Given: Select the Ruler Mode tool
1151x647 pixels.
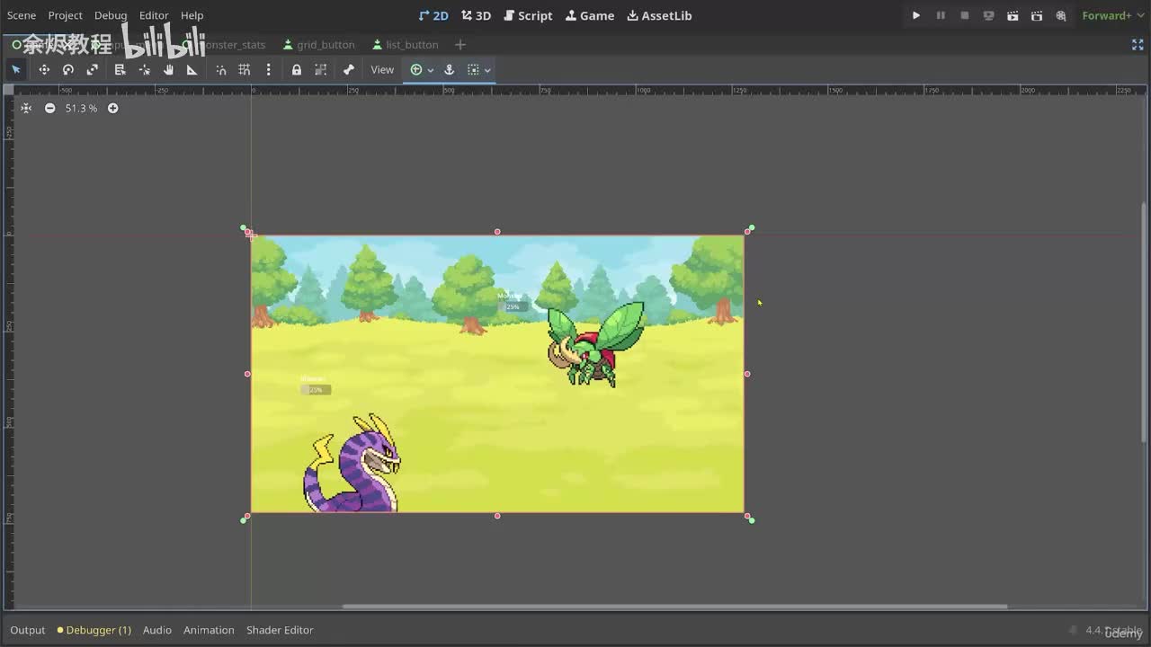Looking at the screenshot, I should (192, 69).
